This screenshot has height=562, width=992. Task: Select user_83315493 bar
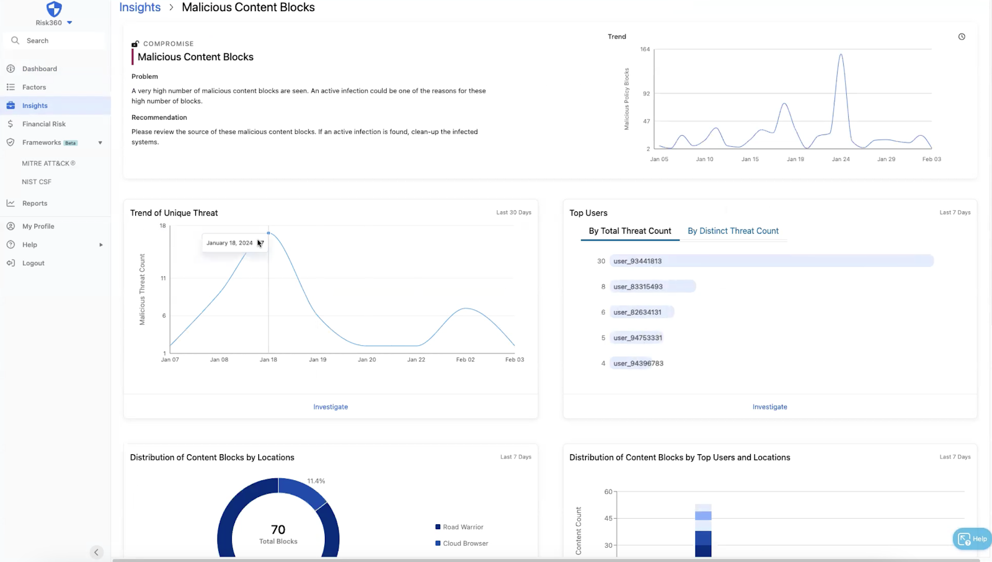coord(653,286)
